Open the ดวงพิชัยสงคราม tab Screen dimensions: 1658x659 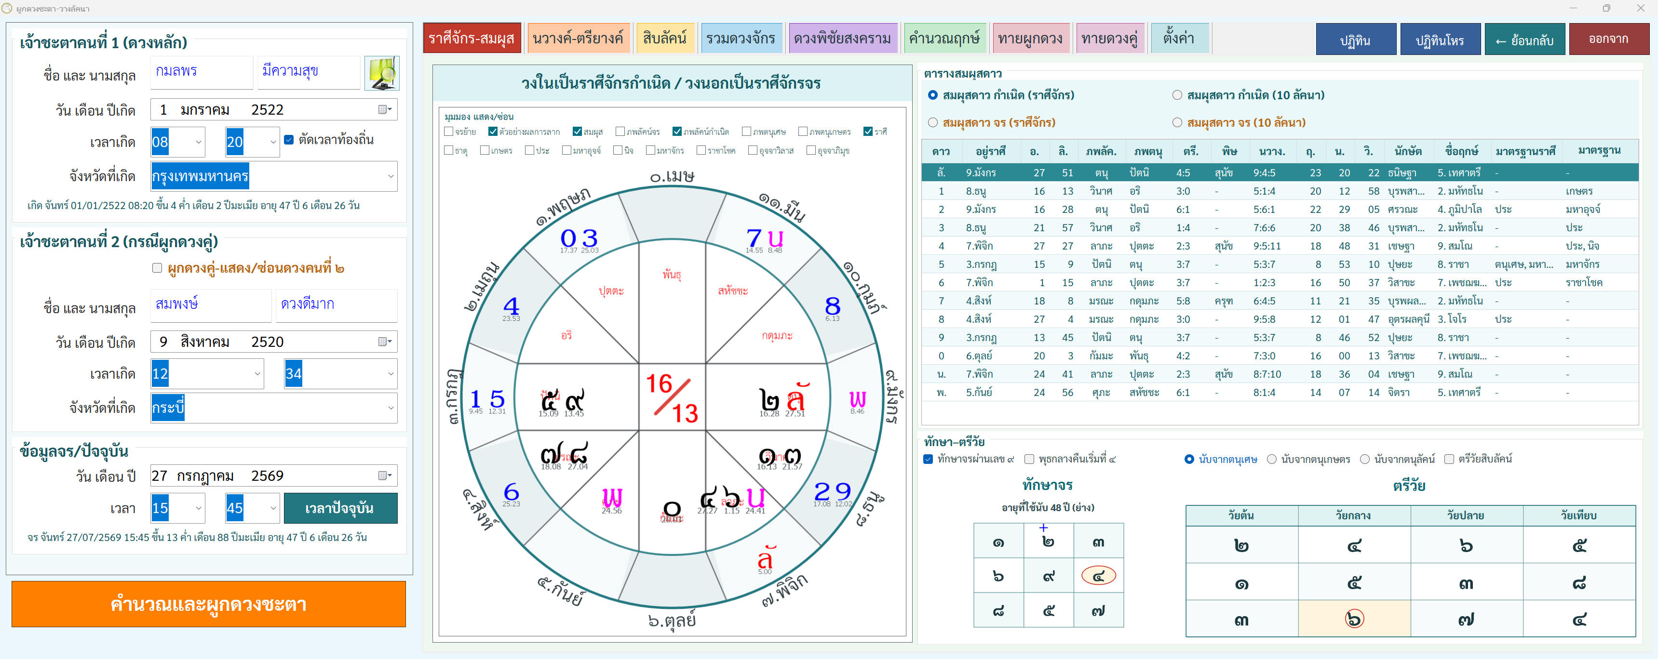(x=842, y=39)
